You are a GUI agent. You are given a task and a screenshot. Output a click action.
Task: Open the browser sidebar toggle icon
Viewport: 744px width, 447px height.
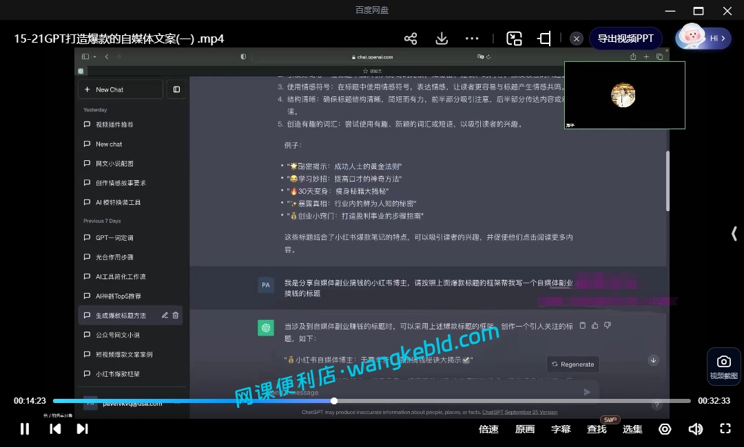85,56
